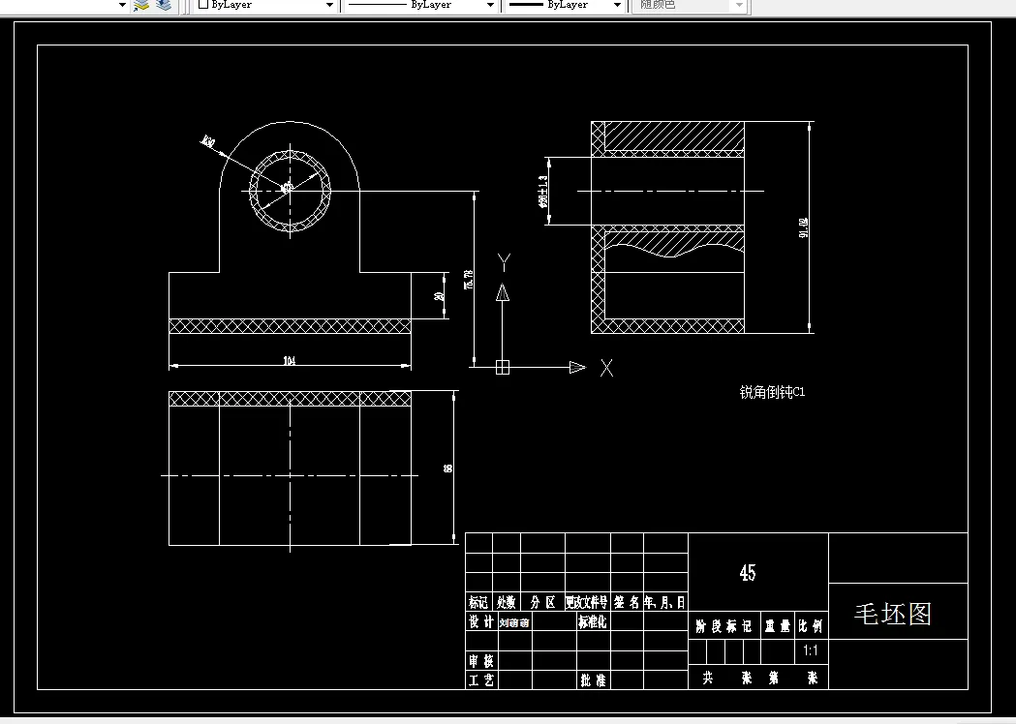The height and width of the screenshot is (724, 1016).
Task: Click the UCS icon Y axis label
Action: 504,261
